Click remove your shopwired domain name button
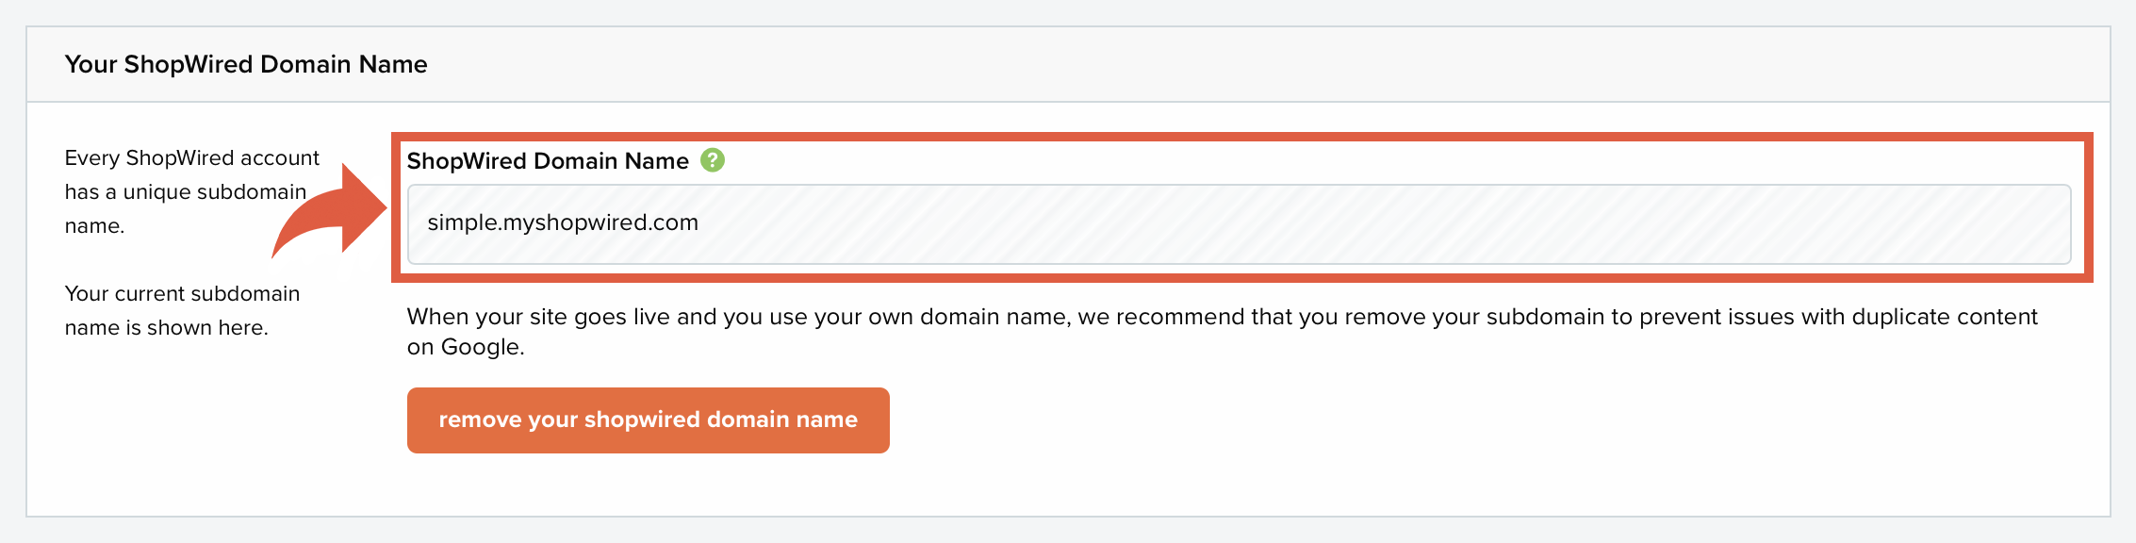The height and width of the screenshot is (543, 2136). 649,420
